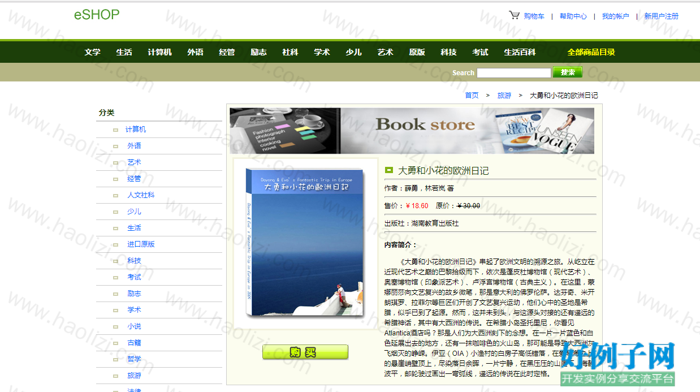Viewport: 700px width, 392px height.
Task: Click the book cover image
Action: point(305,243)
